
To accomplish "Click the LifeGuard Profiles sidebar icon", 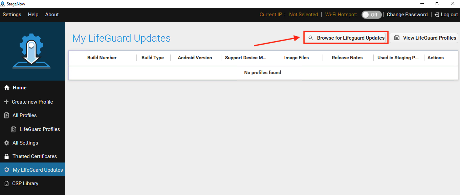I will [14, 129].
